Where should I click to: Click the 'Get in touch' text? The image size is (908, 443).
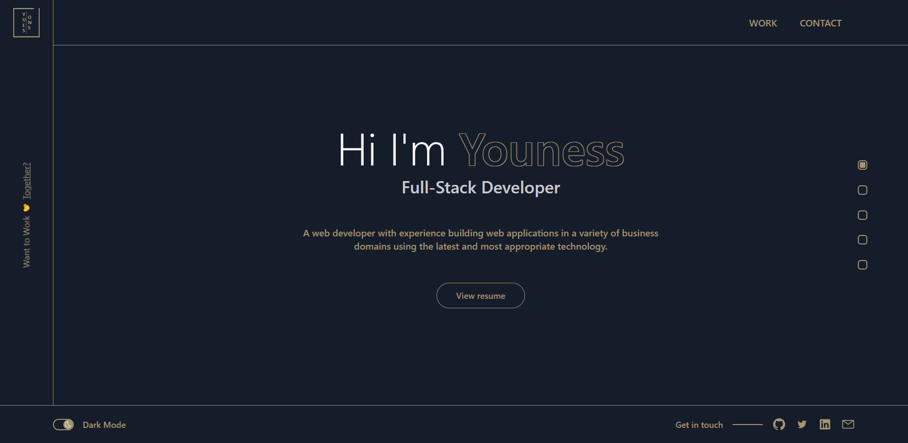point(699,425)
